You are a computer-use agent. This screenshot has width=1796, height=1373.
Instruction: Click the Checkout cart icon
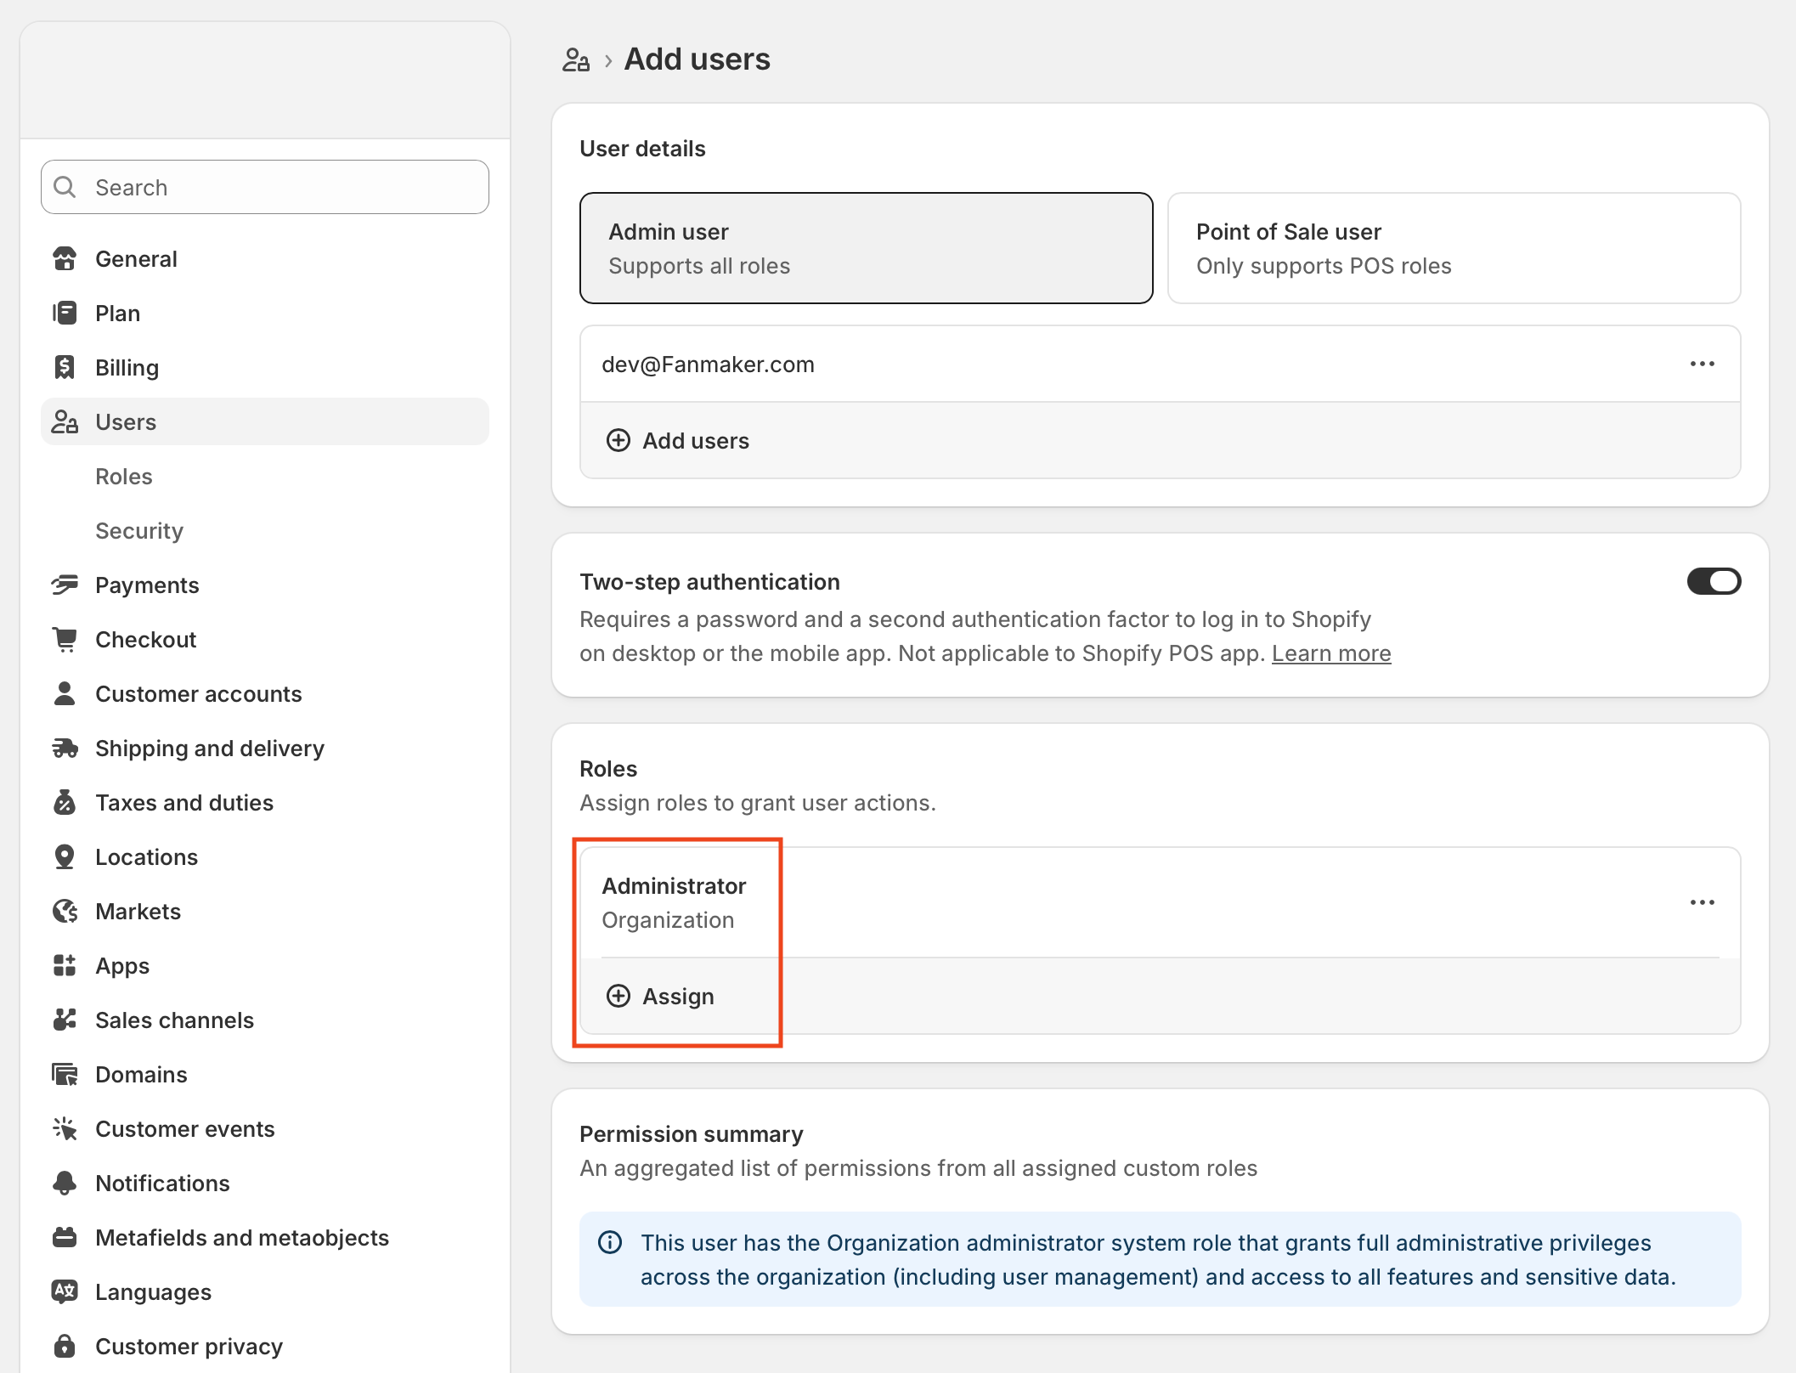pos(65,639)
